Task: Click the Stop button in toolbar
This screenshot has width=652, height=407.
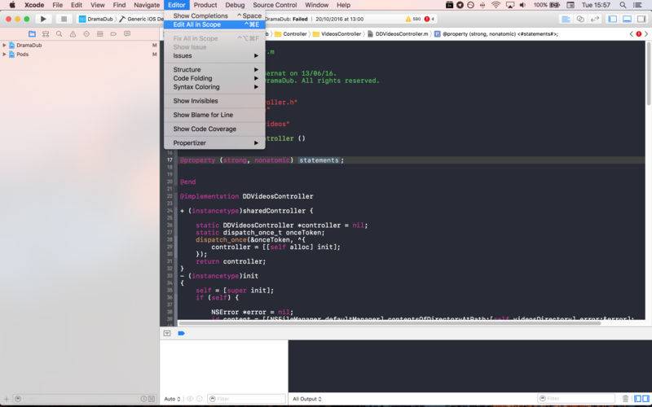Action: (x=64, y=19)
